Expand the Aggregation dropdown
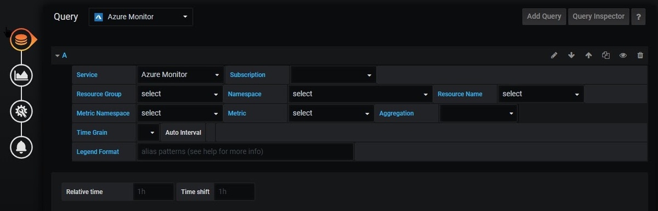Screen dimensions: 658x211 click(x=479, y=113)
